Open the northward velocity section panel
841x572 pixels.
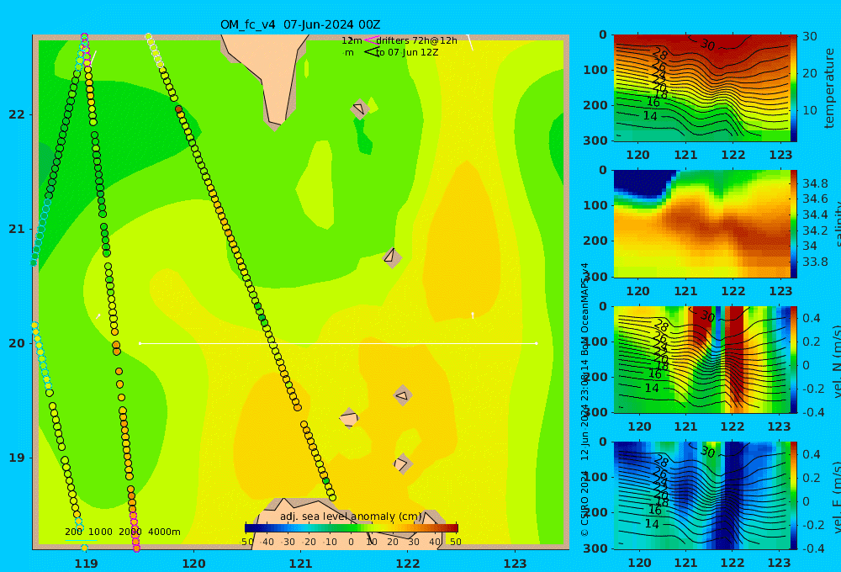pyautogui.click(x=701, y=359)
